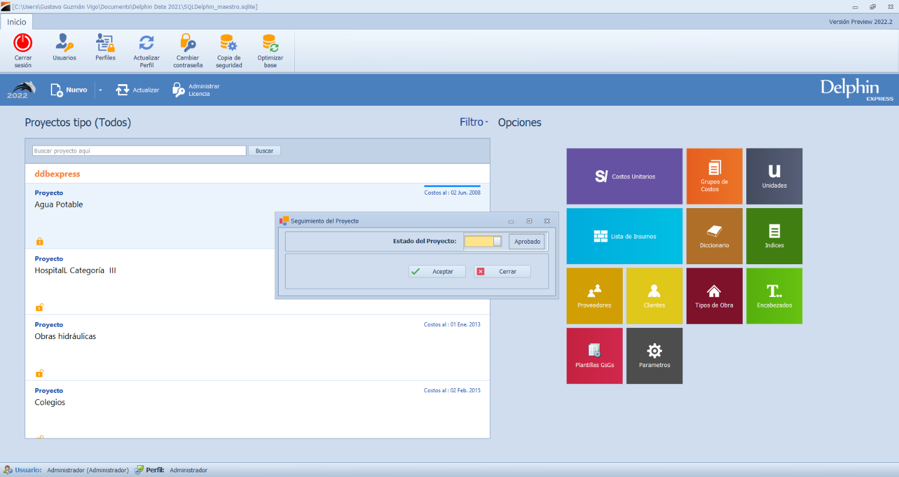Click the Buscar button
This screenshot has width=899, height=477.
coord(265,151)
